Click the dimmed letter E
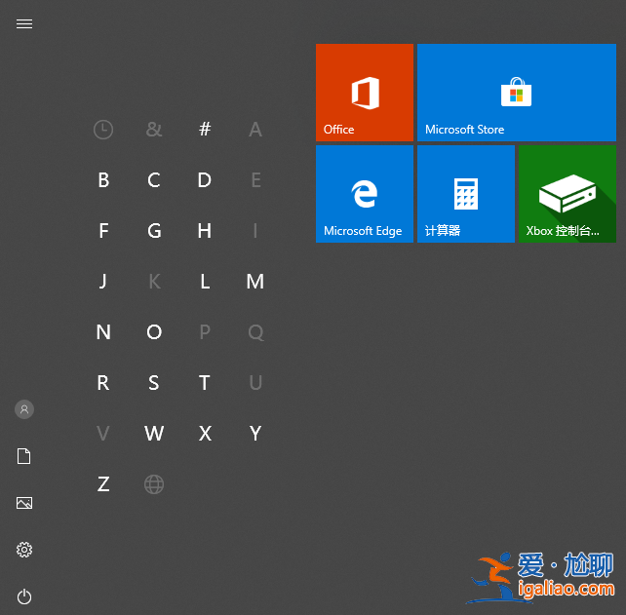The height and width of the screenshot is (615, 626). (x=255, y=180)
